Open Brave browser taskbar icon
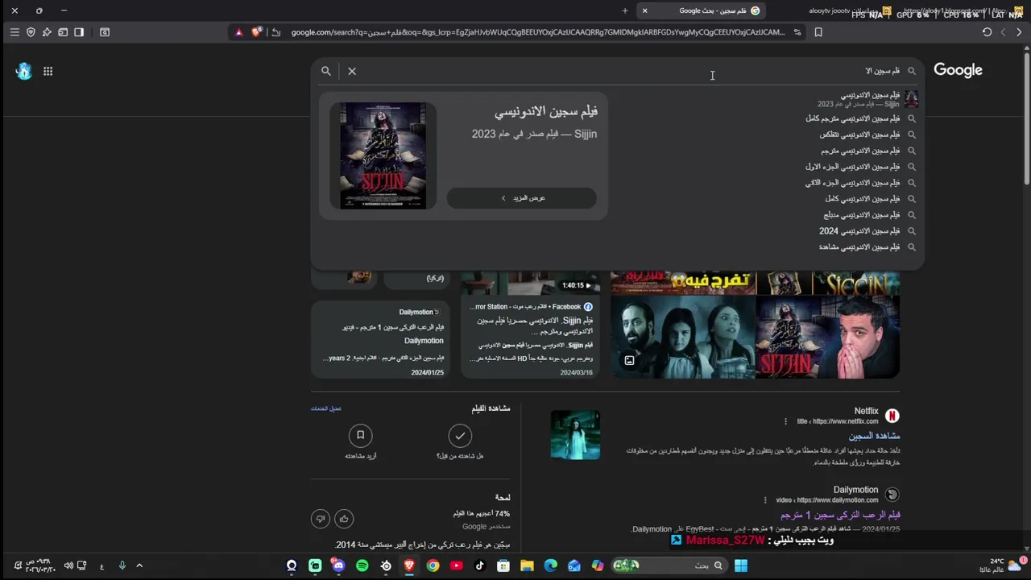Screen dimensions: 1031x580 (409, 565)
